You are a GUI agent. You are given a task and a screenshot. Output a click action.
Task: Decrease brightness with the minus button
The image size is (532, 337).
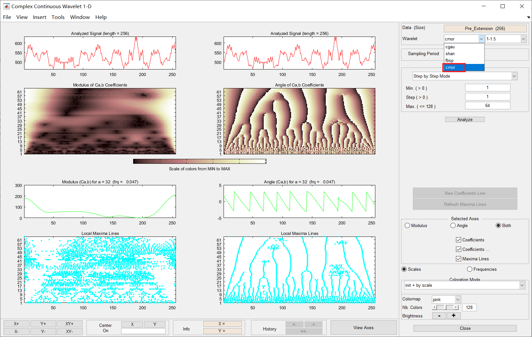click(x=439, y=315)
